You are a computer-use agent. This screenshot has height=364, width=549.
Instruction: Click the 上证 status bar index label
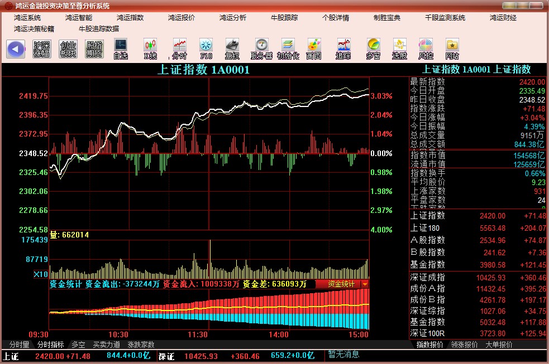[11, 356]
